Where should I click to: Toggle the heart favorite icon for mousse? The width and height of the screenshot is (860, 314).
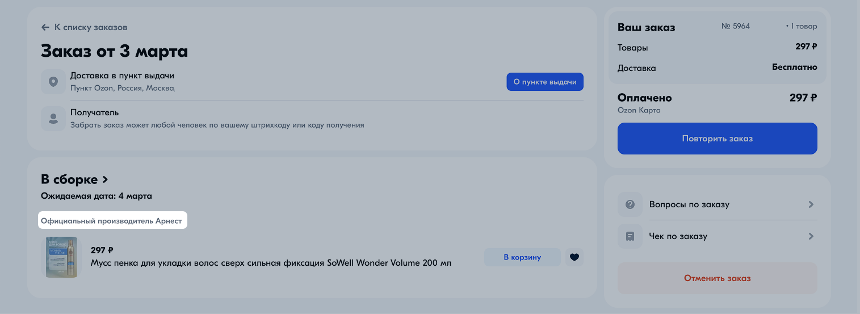tap(574, 257)
